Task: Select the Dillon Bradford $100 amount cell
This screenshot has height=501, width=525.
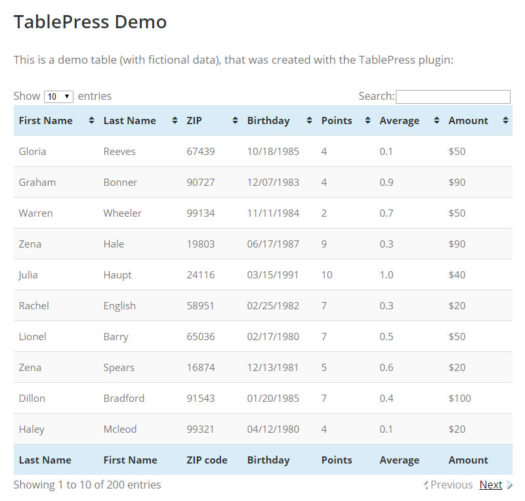Action: (x=460, y=398)
